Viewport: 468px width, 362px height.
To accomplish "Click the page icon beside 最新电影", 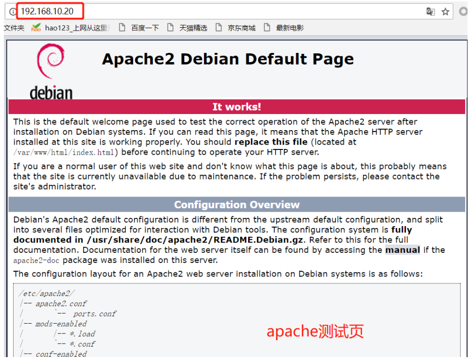I will (x=267, y=28).
